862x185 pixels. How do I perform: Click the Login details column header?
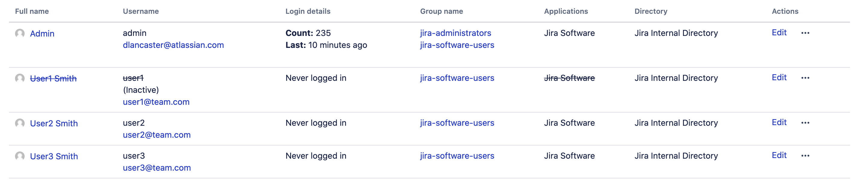pos(308,11)
